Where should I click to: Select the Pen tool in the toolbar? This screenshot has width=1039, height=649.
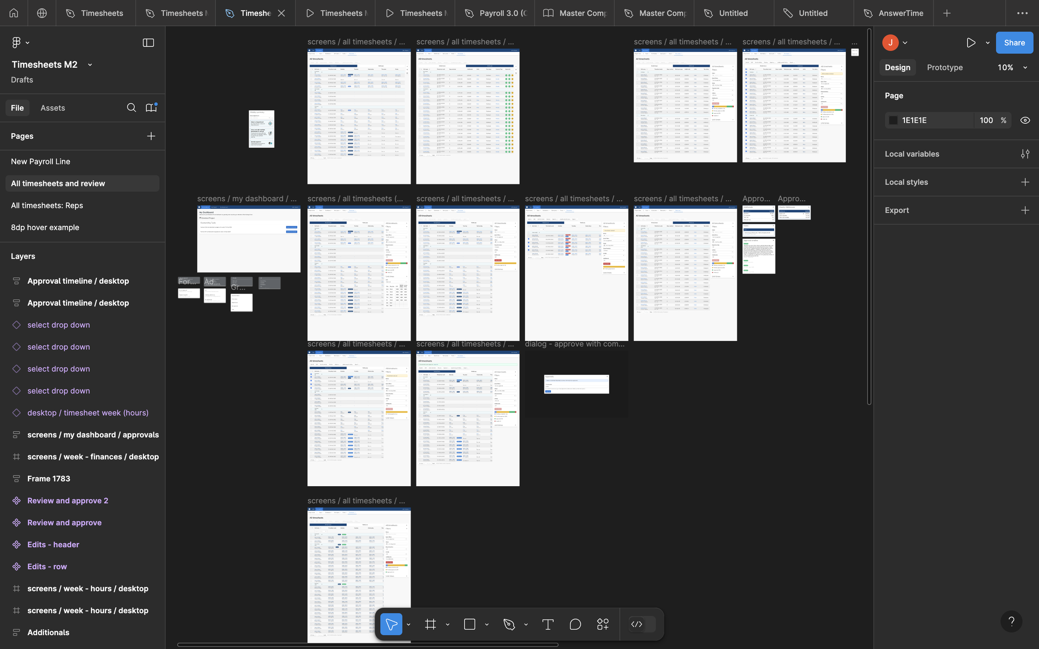click(509, 624)
